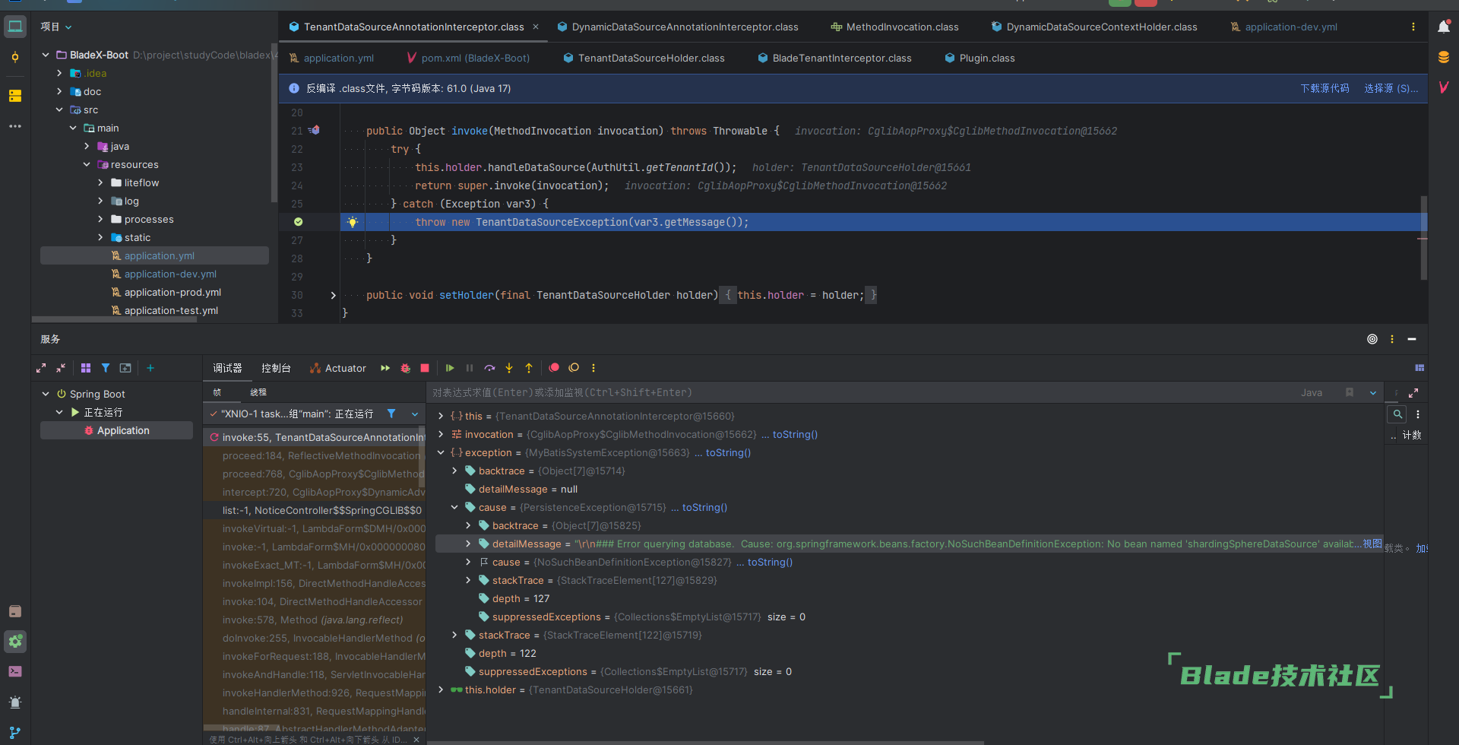Open the Structure tool window icon

(x=15, y=96)
